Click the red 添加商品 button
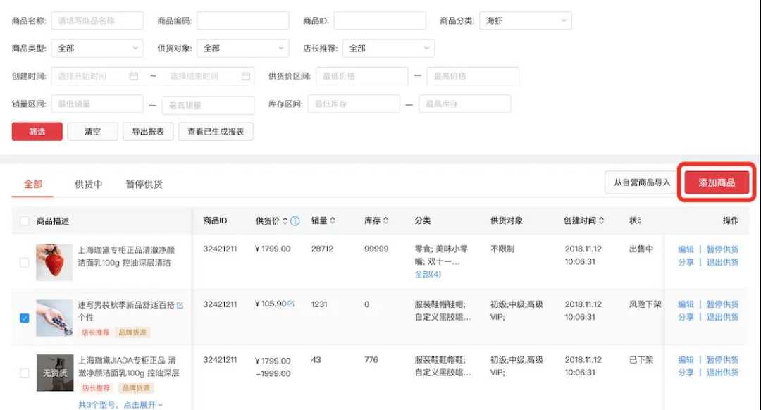Screen dimensions: 761x410 point(717,183)
